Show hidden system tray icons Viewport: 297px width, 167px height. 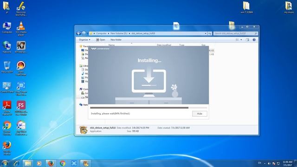pyautogui.click(x=265, y=163)
